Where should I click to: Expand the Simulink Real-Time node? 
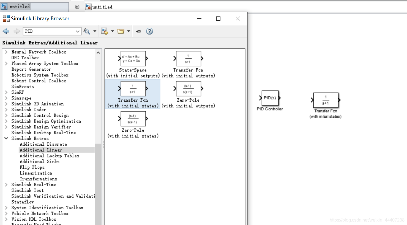(x=6, y=185)
